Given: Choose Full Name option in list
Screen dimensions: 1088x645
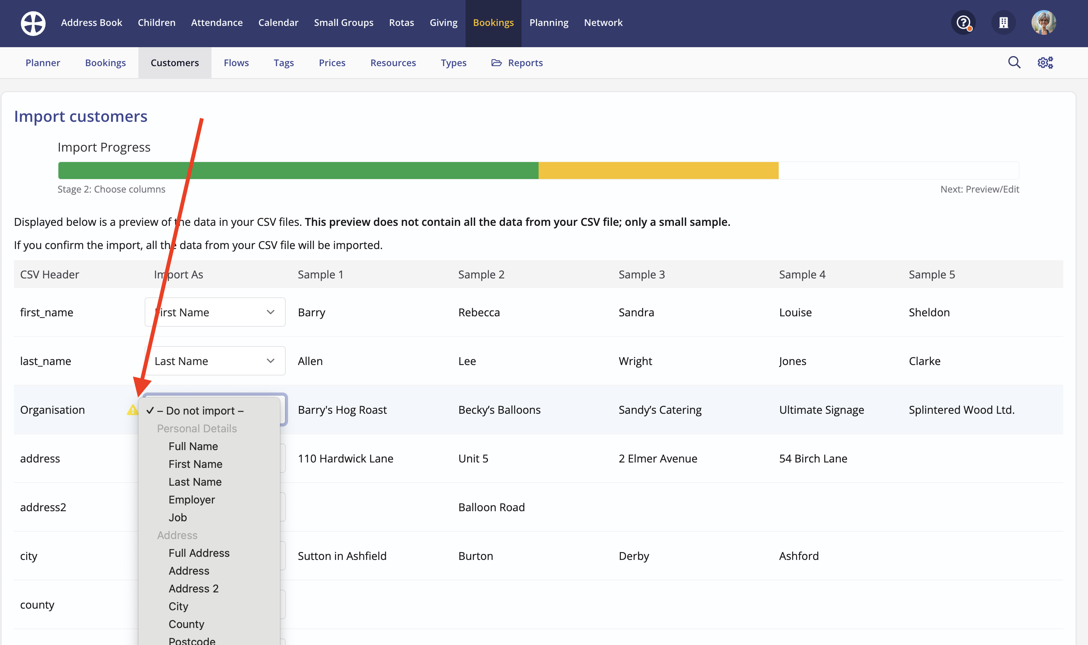Looking at the screenshot, I should (193, 446).
